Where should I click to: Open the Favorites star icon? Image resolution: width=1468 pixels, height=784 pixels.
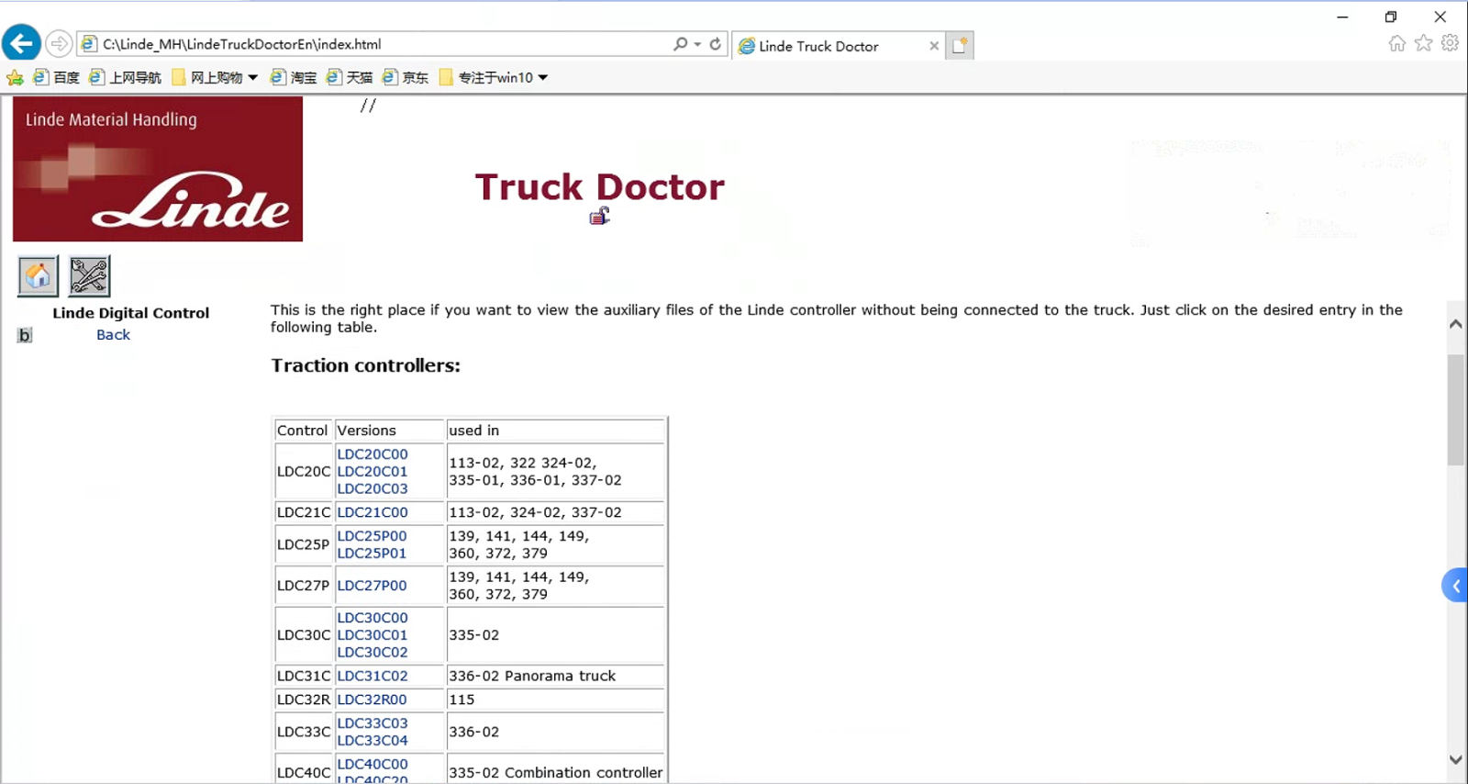click(1424, 43)
